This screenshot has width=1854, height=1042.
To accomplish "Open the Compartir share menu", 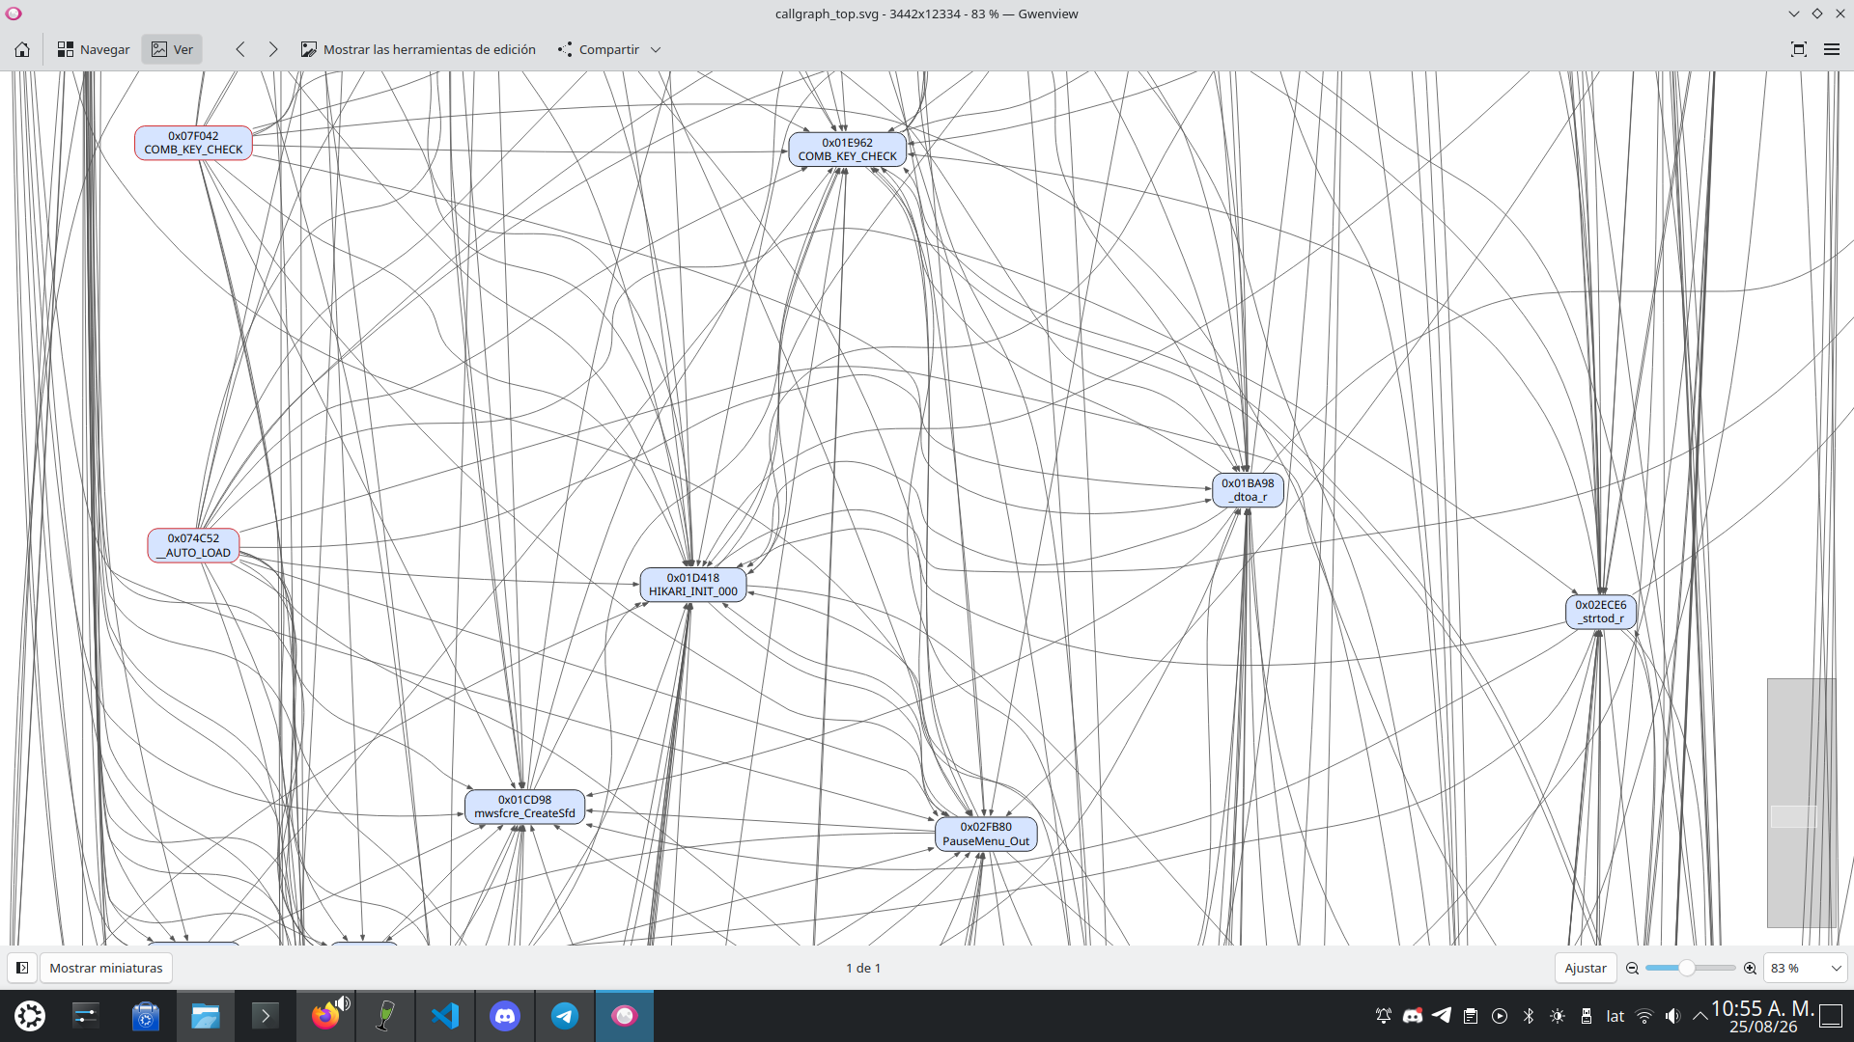I will point(609,49).
